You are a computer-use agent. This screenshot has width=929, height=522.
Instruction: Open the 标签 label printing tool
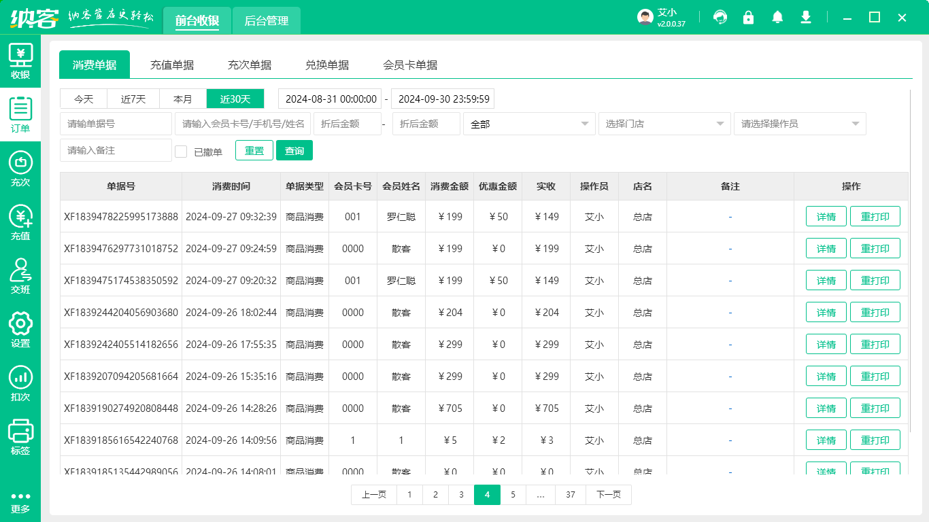20,438
